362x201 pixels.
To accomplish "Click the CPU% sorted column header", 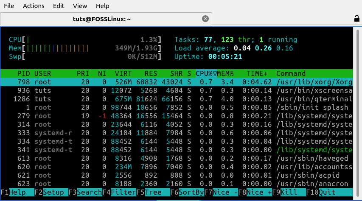I will pos(206,74).
